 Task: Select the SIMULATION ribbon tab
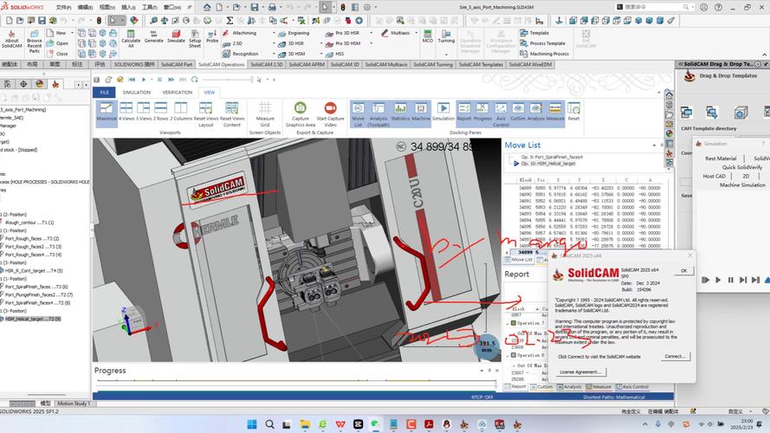(137, 93)
